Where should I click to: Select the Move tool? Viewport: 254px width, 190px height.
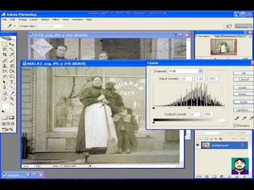point(12,44)
